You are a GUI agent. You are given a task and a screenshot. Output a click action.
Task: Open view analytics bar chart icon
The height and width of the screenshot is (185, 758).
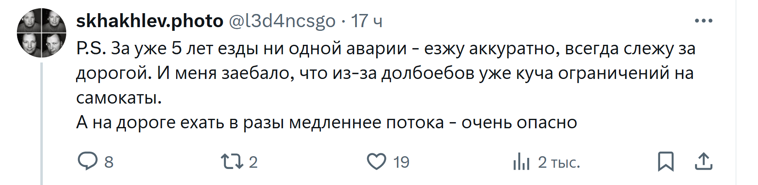coord(521,162)
